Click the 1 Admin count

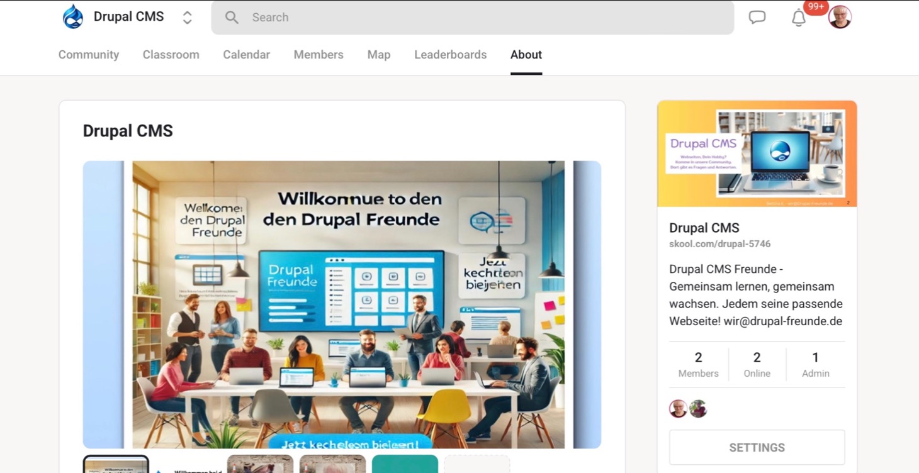[x=815, y=365]
